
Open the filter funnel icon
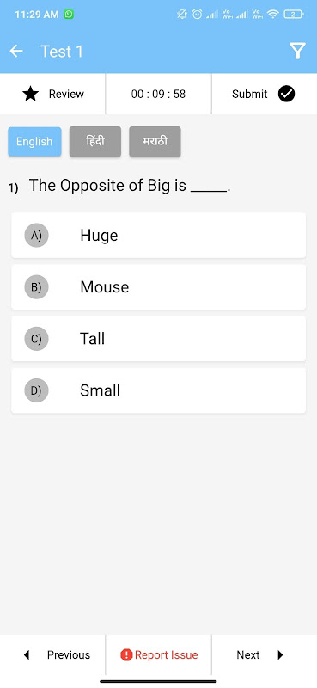[297, 52]
